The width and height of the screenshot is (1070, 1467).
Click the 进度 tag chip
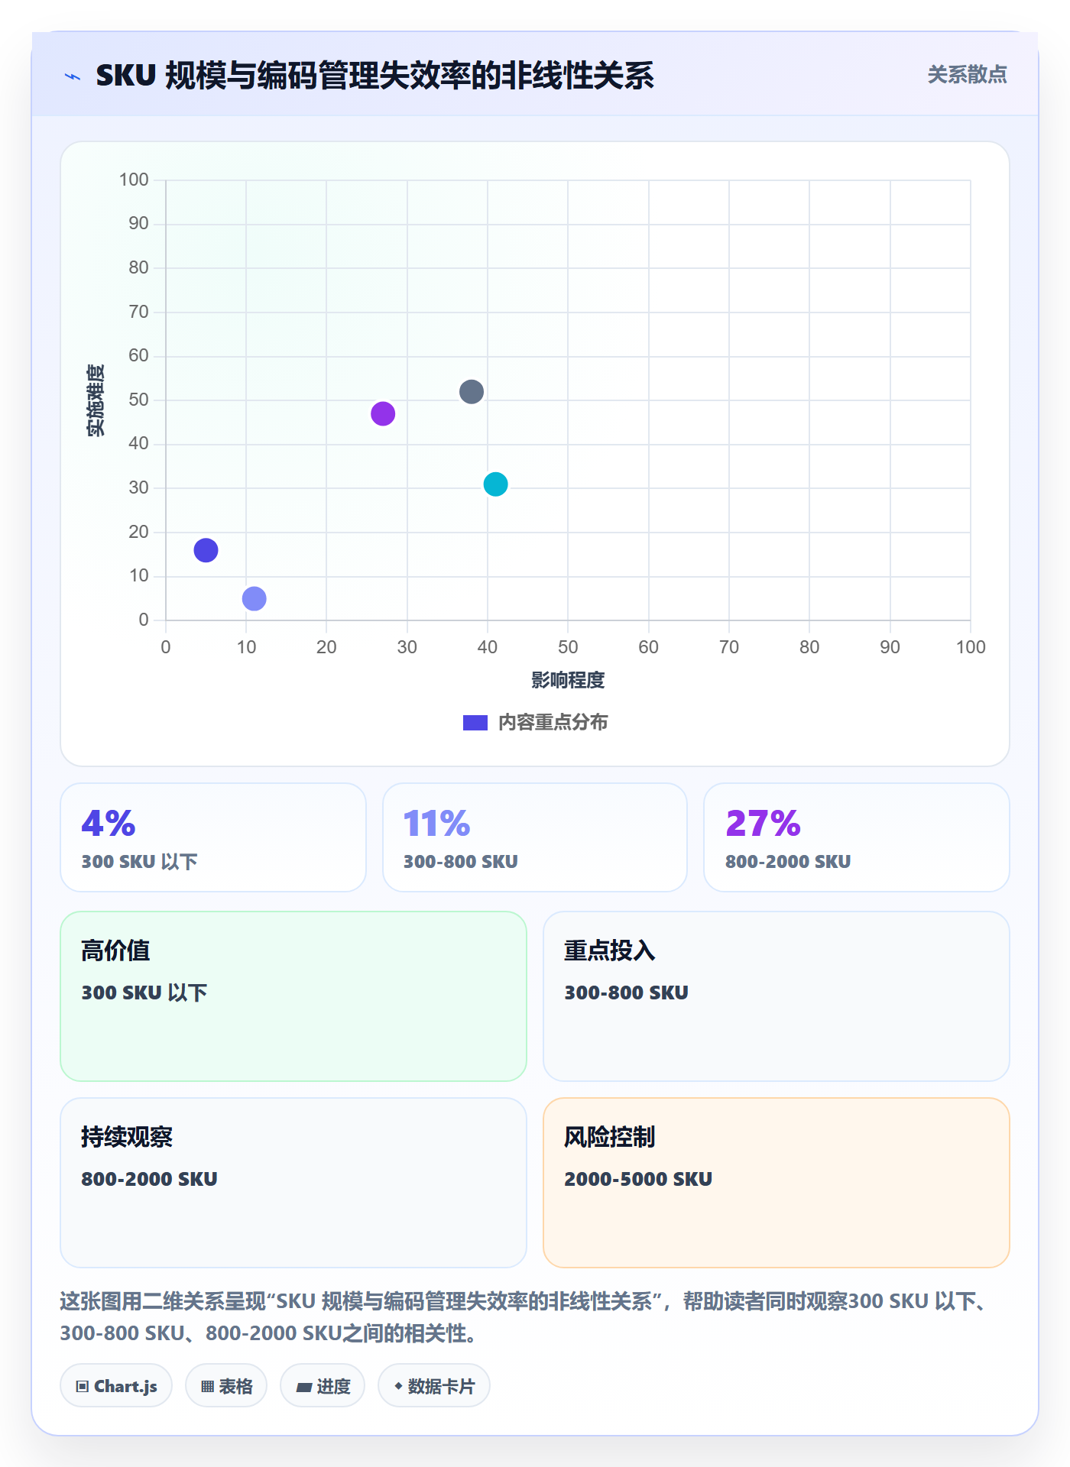click(x=323, y=1386)
